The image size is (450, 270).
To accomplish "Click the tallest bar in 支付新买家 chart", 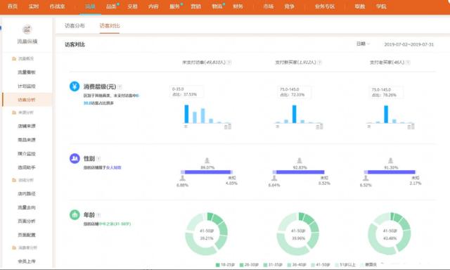I will pyautogui.click(x=294, y=114).
